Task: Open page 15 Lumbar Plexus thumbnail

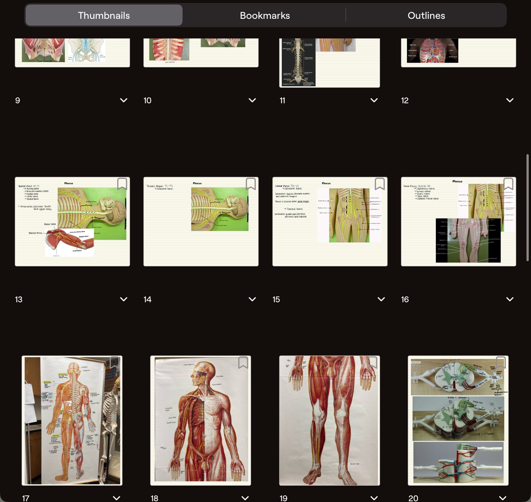Action: pyautogui.click(x=330, y=222)
